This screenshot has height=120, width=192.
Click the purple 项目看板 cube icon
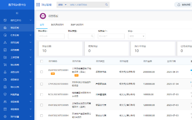pyautogui.click(x=43, y=16)
